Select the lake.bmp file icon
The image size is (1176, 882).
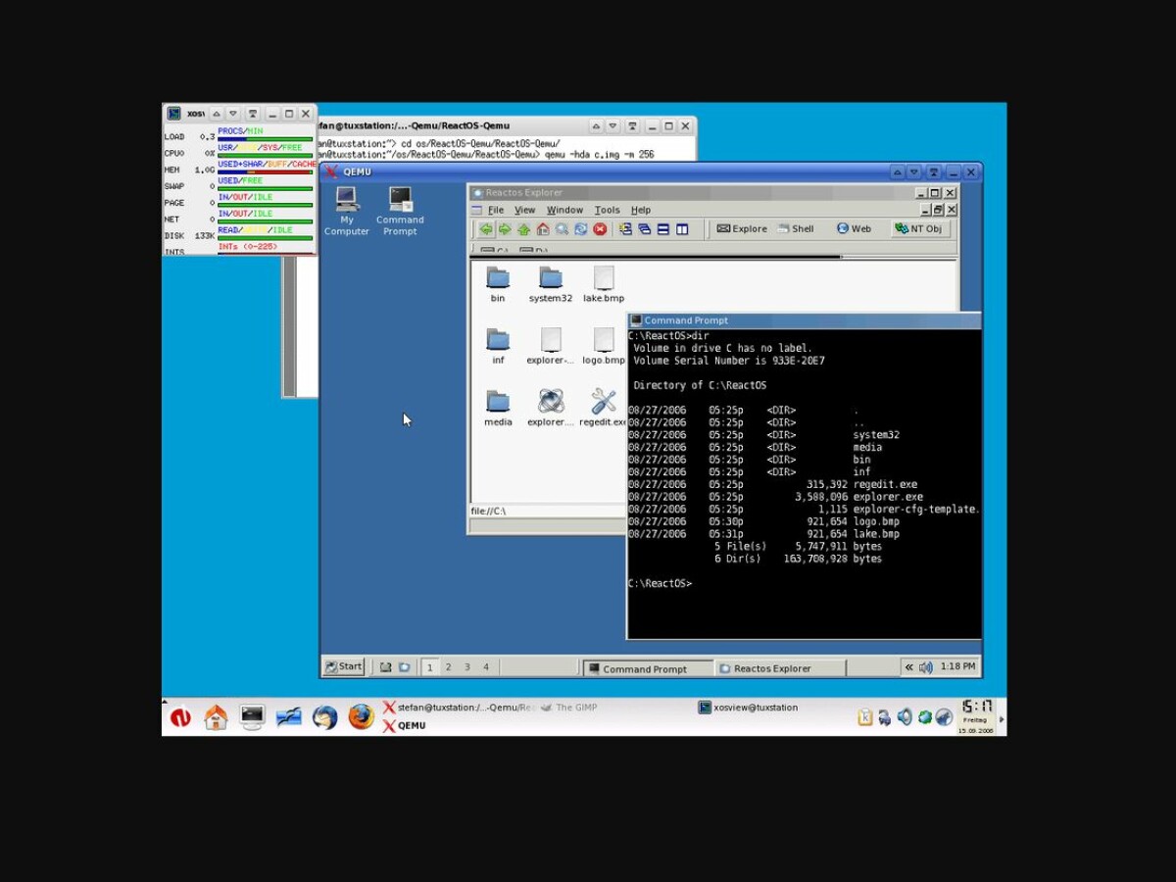[604, 278]
